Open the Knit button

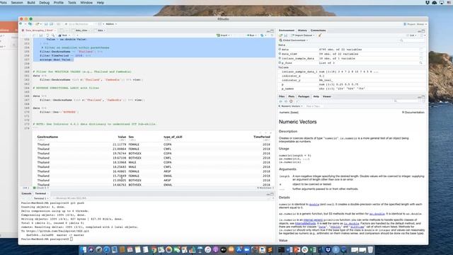tap(63, 35)
